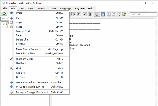Open the Format menu

click(42, 9)
